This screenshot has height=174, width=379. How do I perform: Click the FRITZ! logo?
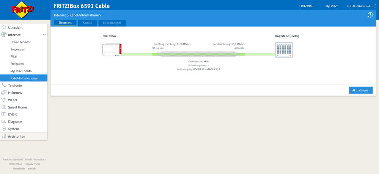23,9
